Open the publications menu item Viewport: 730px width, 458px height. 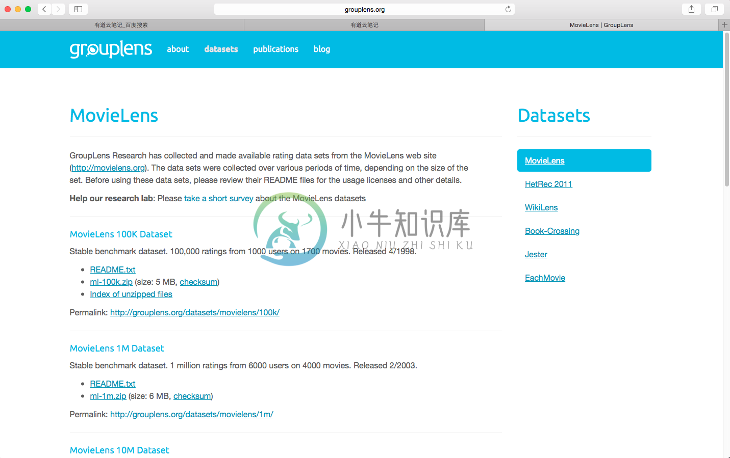click(276, 49)
